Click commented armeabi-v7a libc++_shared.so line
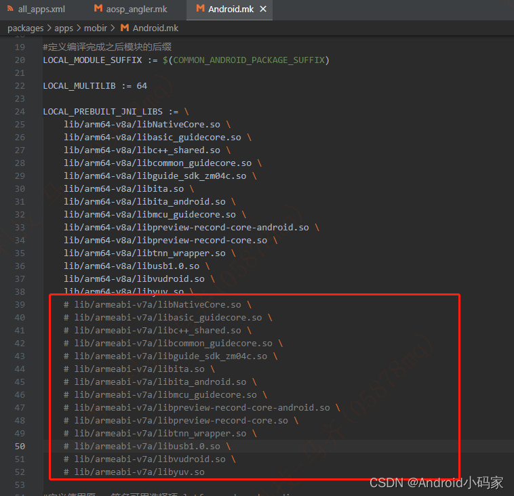 coord(158,330)
